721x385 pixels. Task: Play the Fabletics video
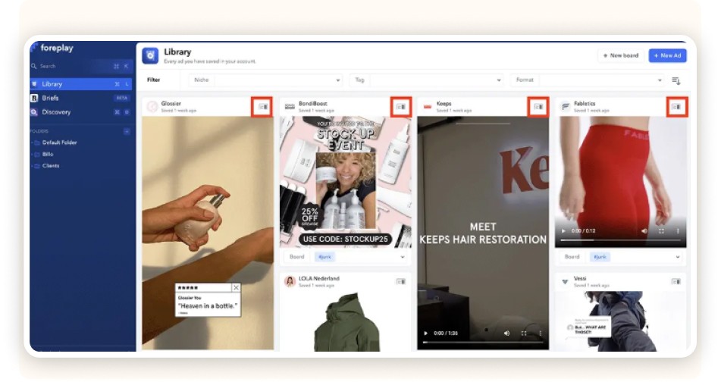[563, 230]
